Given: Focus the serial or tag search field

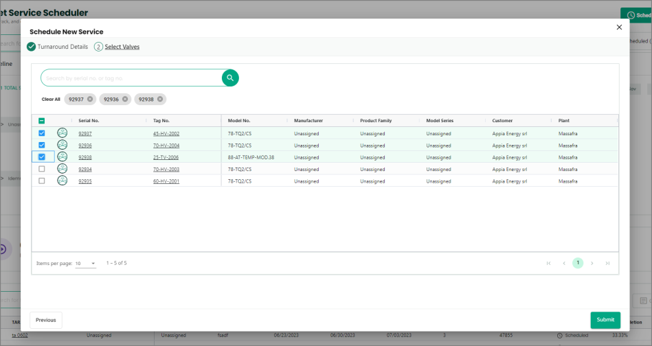Looking at the screenshot, I should tap(131, 78).
